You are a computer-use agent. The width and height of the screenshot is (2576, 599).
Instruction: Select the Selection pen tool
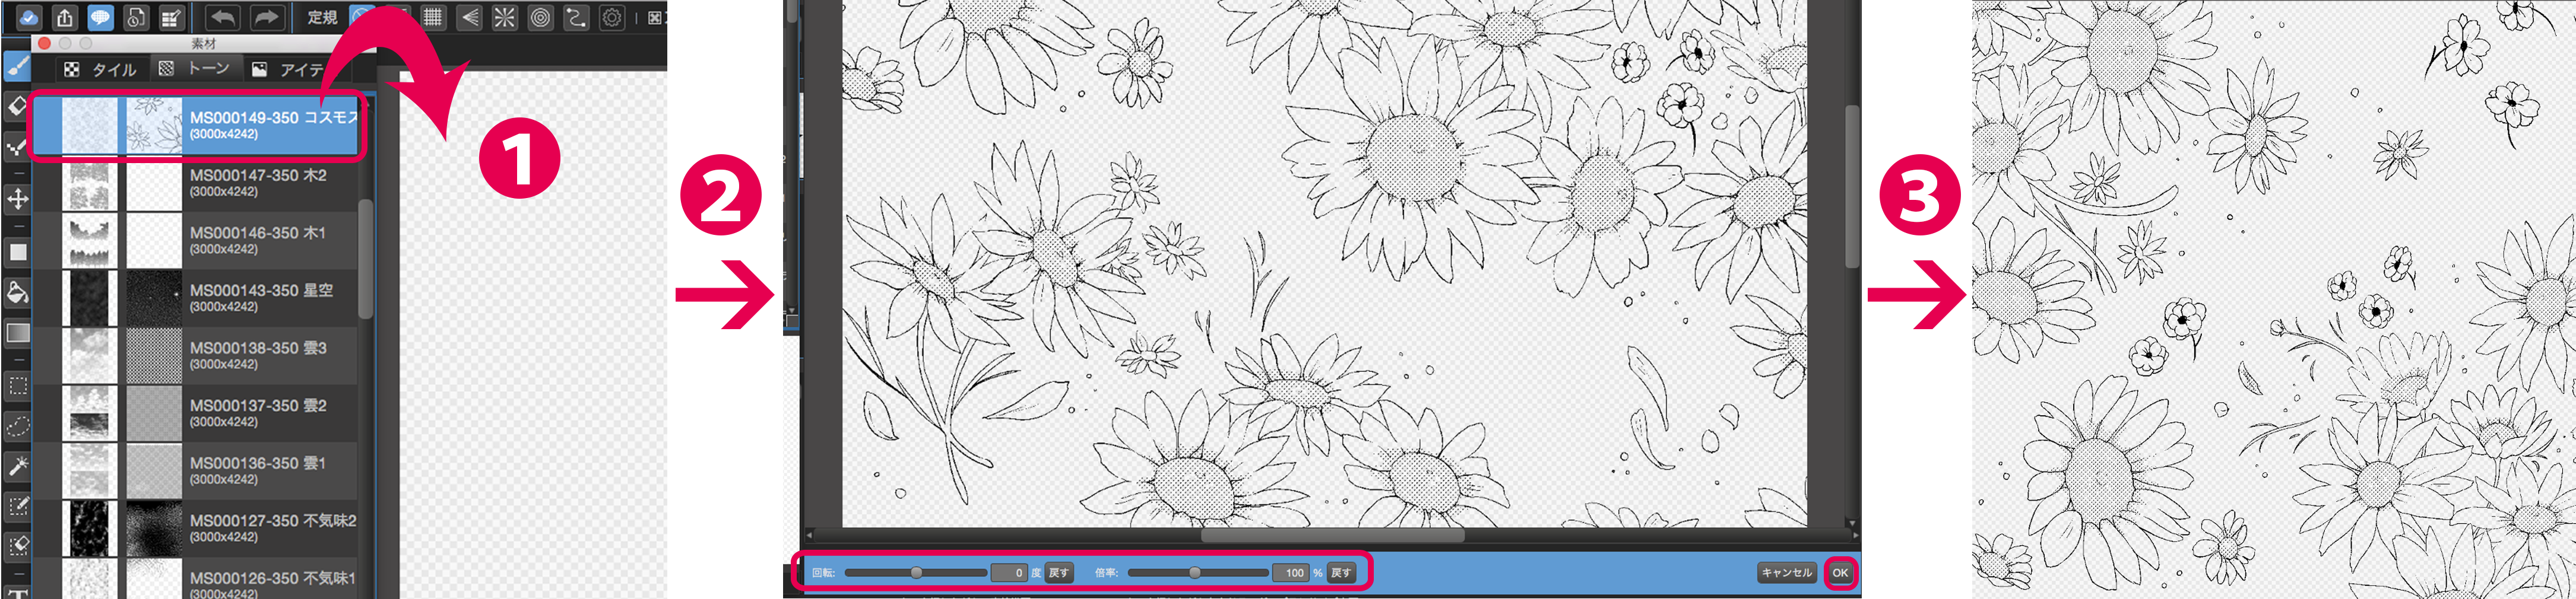(x=17, y=506)
